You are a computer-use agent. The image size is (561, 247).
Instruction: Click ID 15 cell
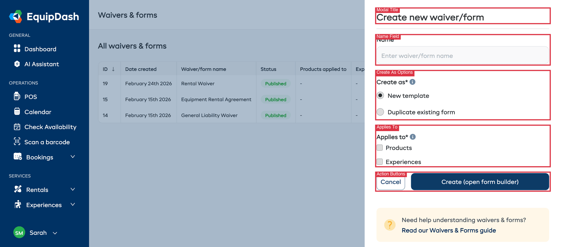[x=105, y=99]
